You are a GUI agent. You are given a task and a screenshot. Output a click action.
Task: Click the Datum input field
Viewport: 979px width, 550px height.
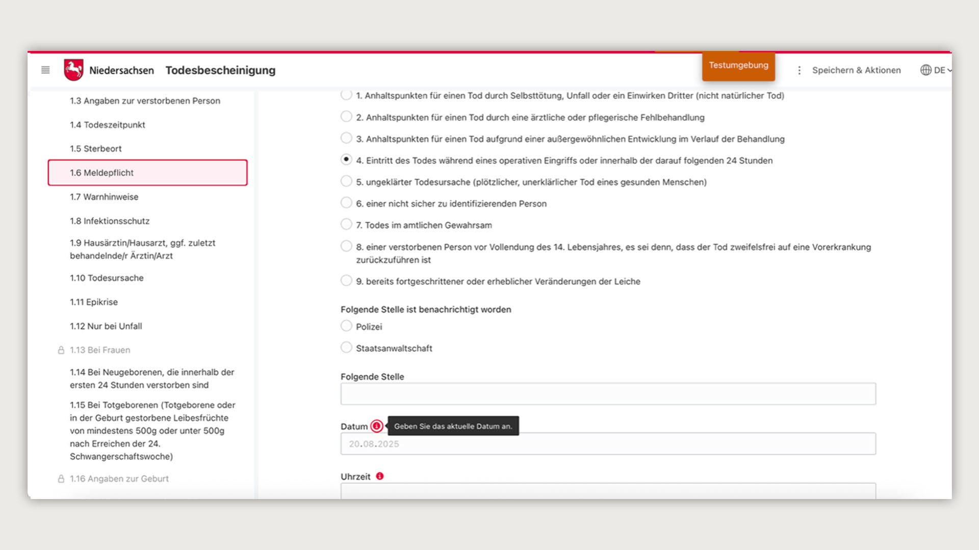click(608, 444)
